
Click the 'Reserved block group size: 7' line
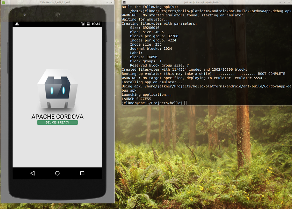(159, 65)
